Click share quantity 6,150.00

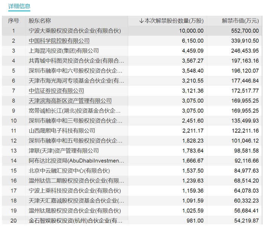click(x=193, y=41)
